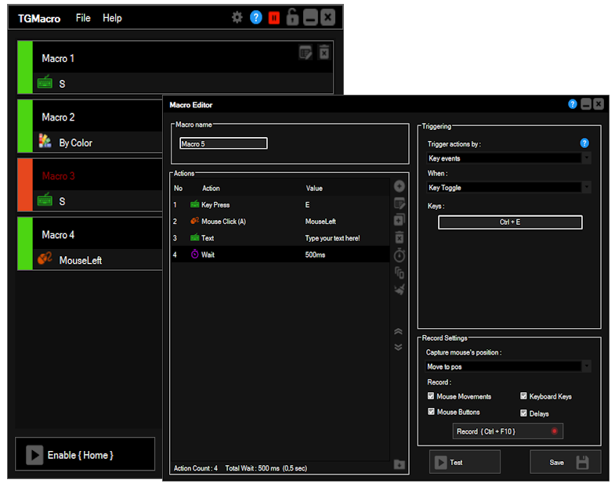
Task: Click 'Type your text here!' value cell
Action: pos(333,238)
